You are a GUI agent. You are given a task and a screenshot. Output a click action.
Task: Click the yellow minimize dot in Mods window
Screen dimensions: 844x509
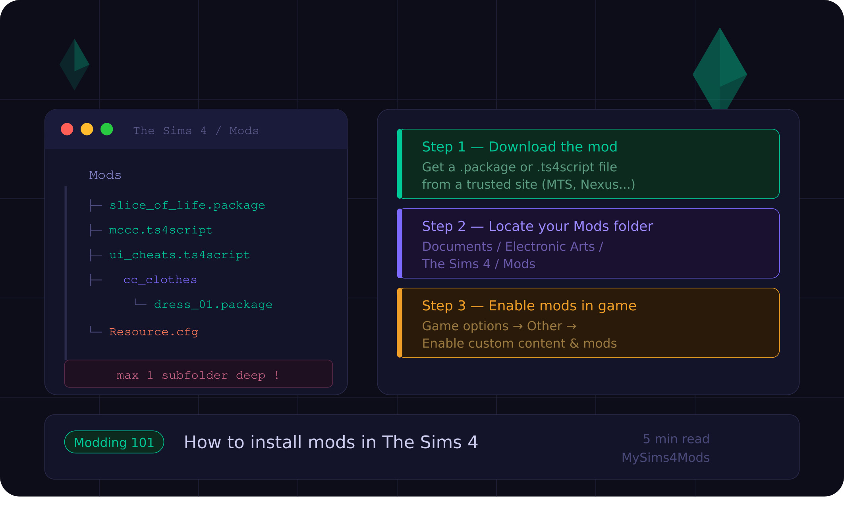point(87,129)
